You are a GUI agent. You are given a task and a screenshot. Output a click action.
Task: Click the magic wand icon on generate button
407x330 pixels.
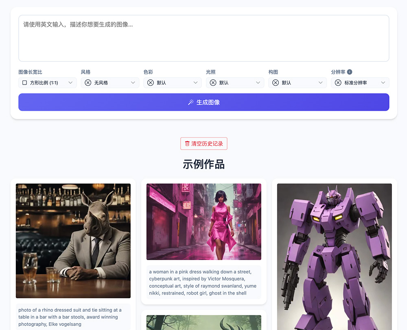(190, 102)
